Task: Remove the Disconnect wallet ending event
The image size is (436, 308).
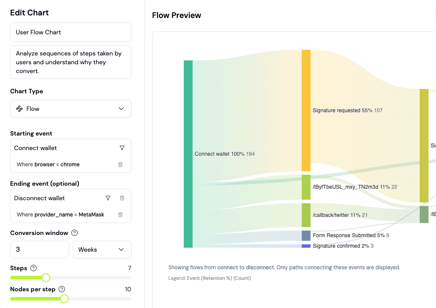Action: coord(122,198)
